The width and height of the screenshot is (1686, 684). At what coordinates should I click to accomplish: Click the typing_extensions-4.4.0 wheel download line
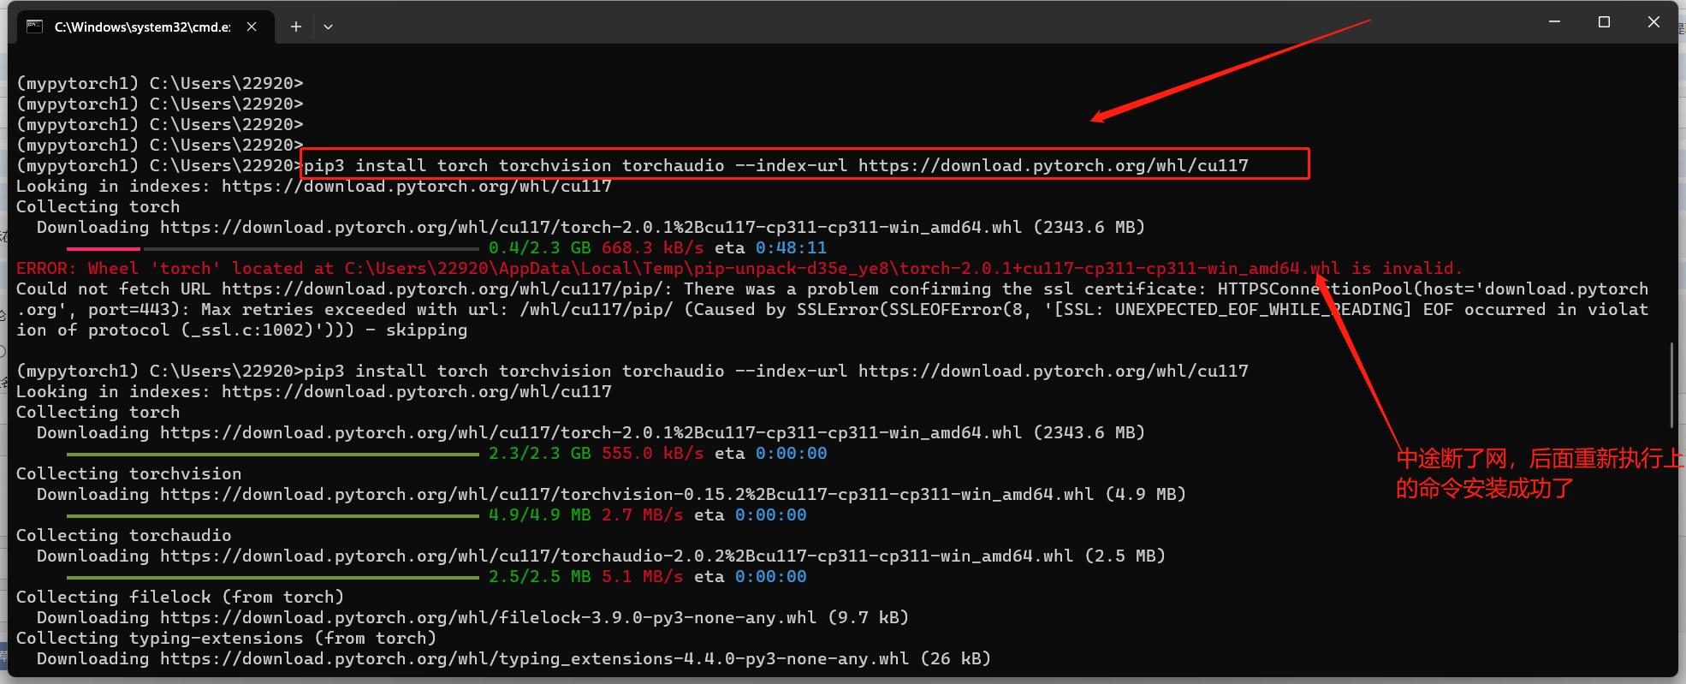point(514,658)
